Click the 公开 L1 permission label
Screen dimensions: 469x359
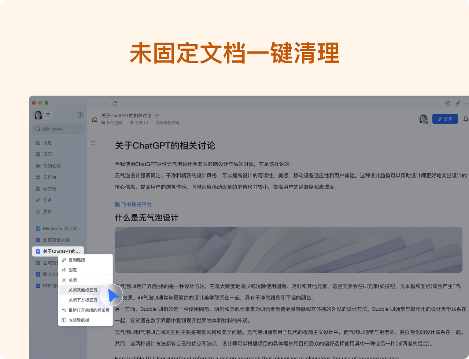[x=139, y=123]
